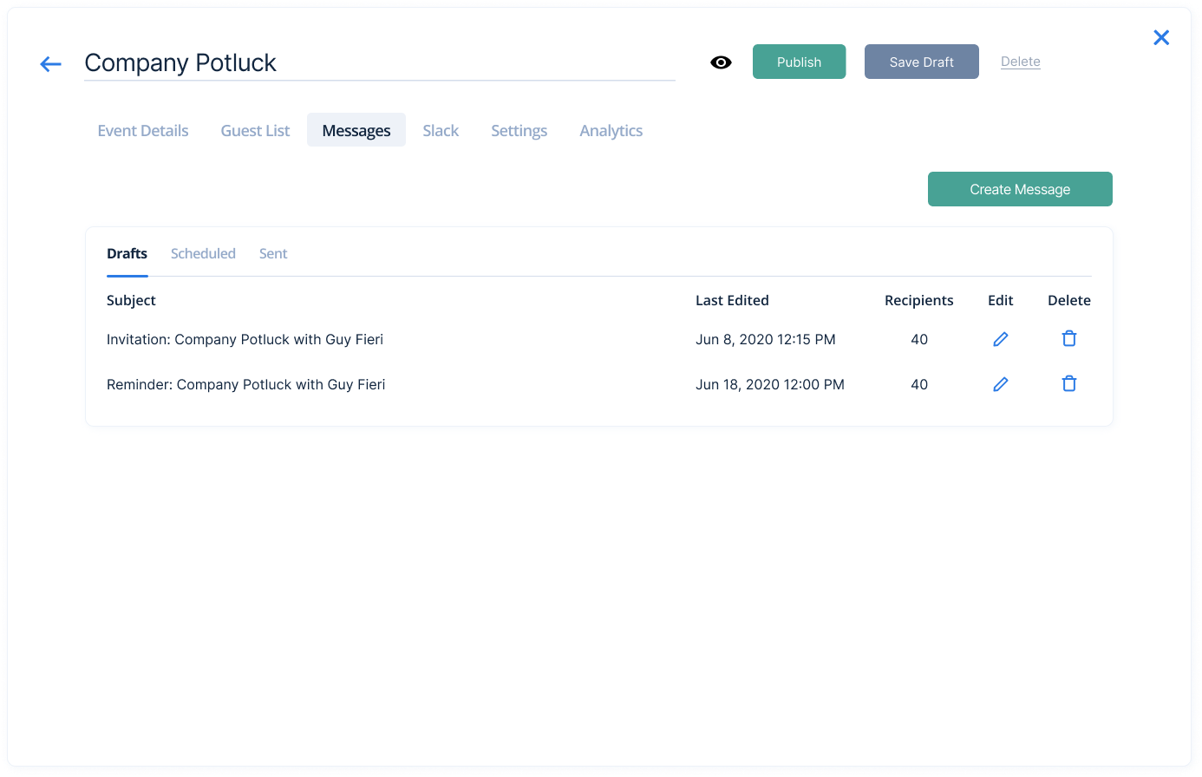Switch to the Guest List tab
Image resolution: width=1202 pixels, height=777 pixels.
(255, 130)
